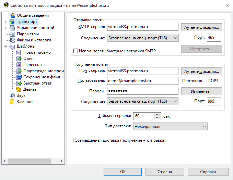Viewport: 233px width, 180px height.
Task: Select Быстрый ответ template entry
Action: tap(37, 83)
